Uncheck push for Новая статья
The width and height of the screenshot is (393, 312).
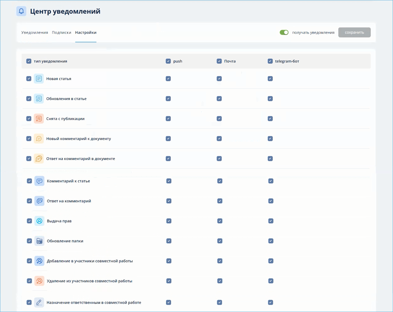[168, 79]
